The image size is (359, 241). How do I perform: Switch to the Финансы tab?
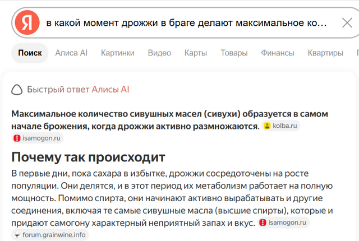tap(278, 53)
